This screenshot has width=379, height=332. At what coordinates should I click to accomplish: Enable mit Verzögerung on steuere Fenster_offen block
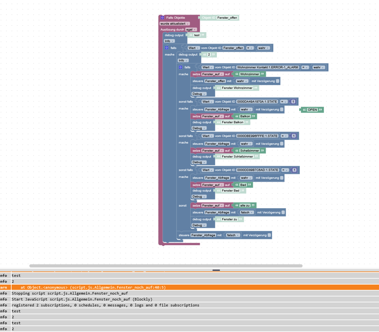click(278, 81)
